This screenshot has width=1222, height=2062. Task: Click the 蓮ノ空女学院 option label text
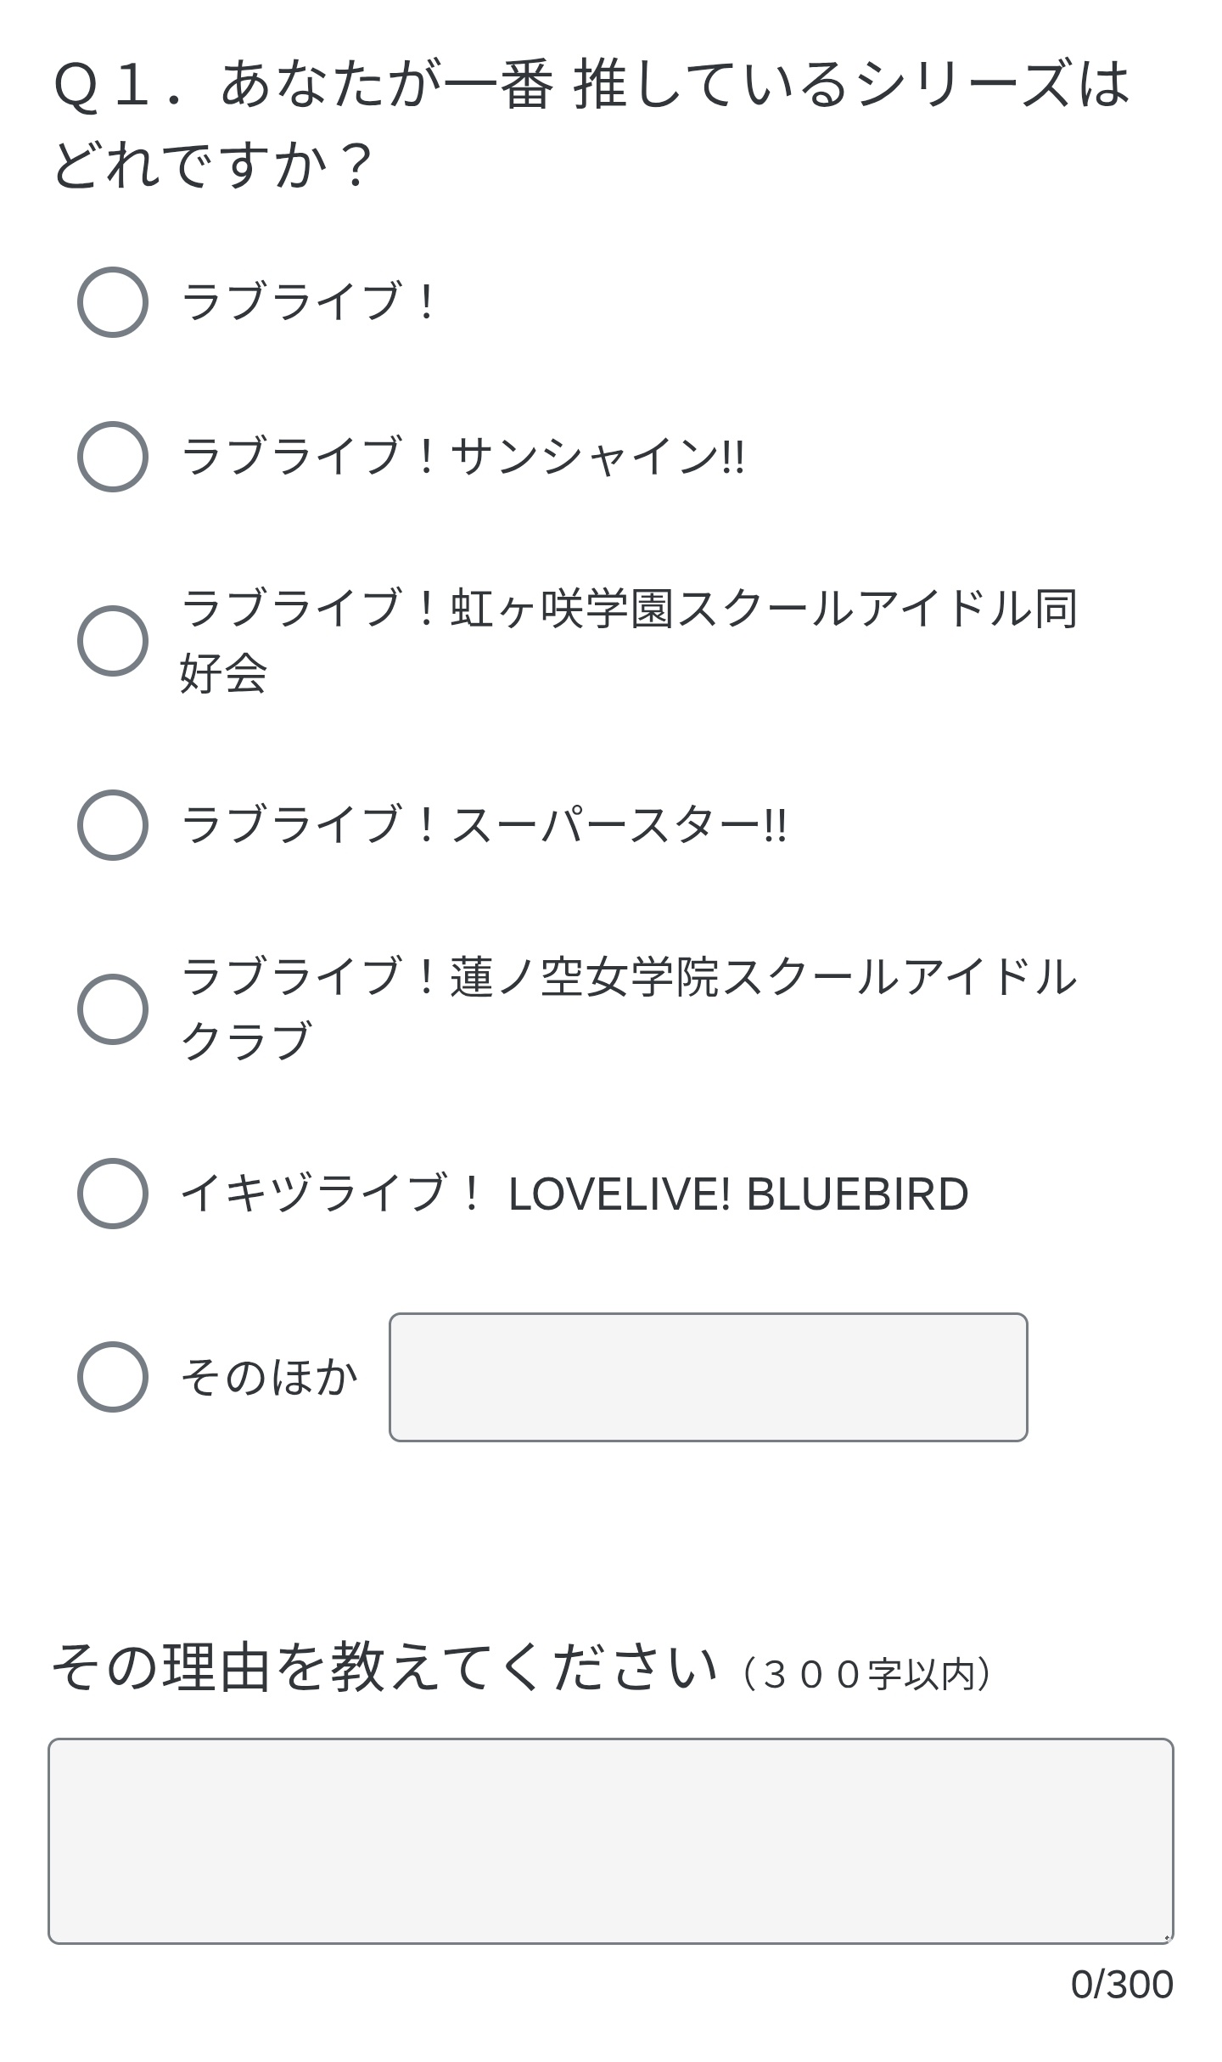[629, 1009]
